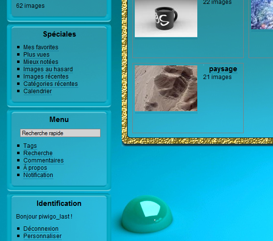Open the blue floral thumbnail at right edge
273x241 pixels.
pos(262,15)
